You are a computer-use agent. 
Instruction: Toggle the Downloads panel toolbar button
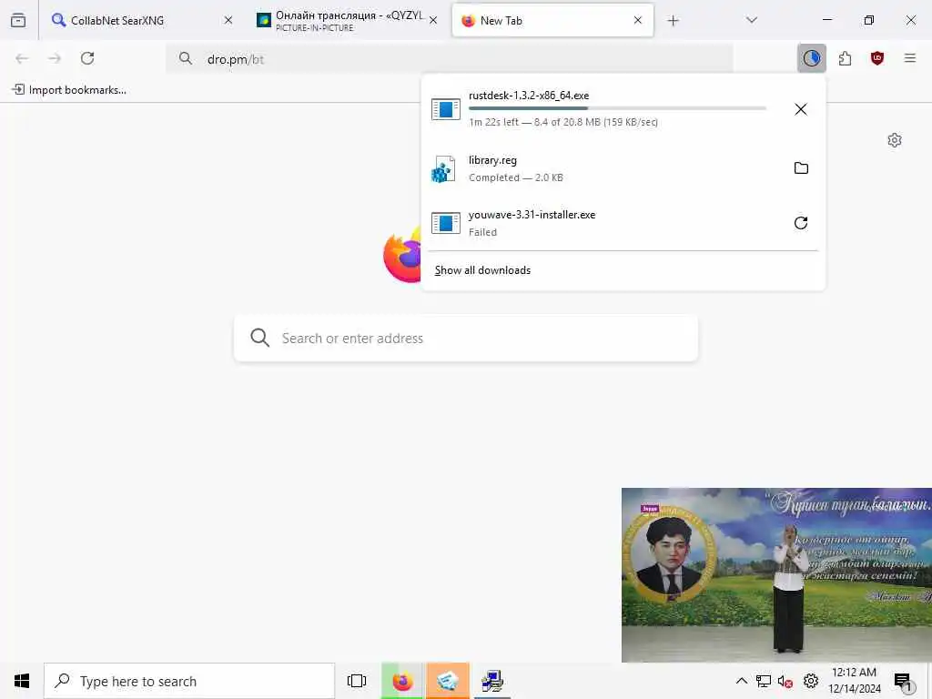pos(811,58)
